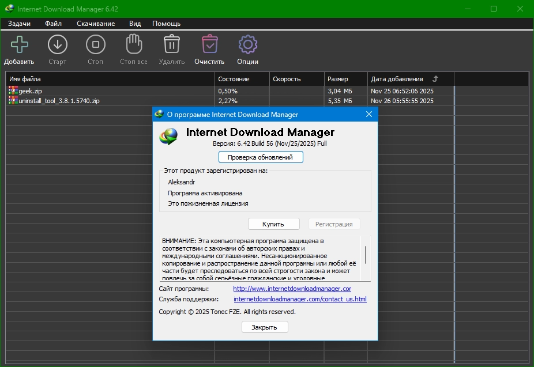The image size is (534, 367).
Task: Sort by the Дата добавления column header
Action: pos(397,79)
